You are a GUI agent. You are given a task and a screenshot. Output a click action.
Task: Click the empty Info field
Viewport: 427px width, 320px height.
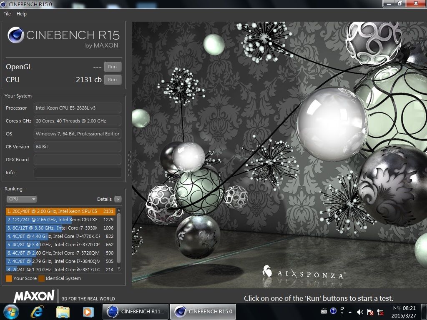[77, 172]
